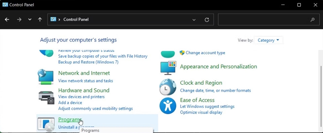The width and height of the screenshot is (323, 133).
Task: Click the Clock and Region globe icon
Action: [x=168, y=87]
